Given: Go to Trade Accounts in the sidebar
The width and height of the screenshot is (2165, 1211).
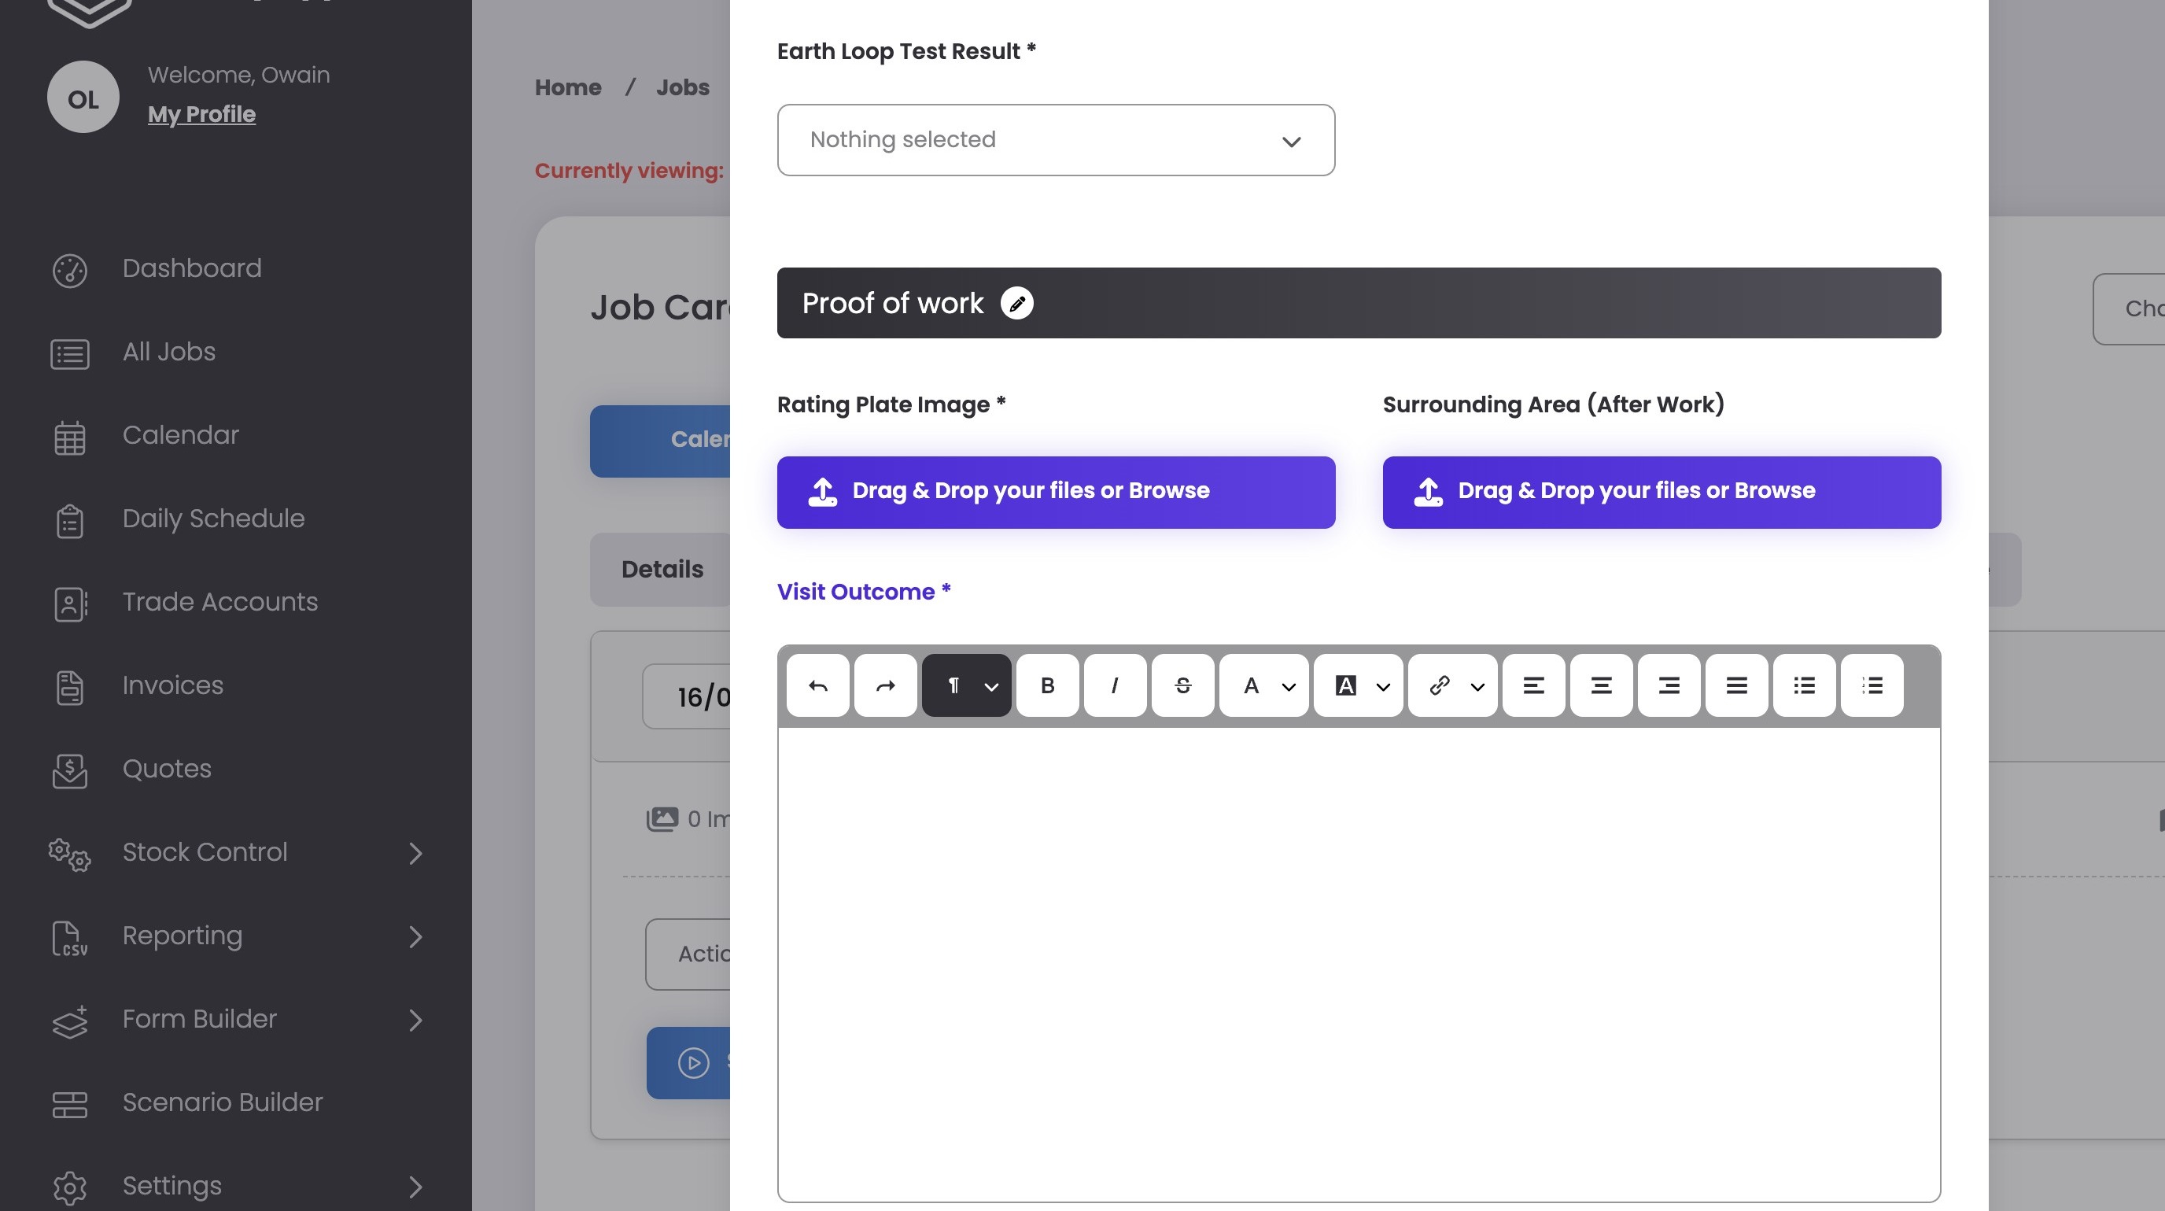Looking at the screenshot, I should pyautogui.click(x=220, y=603).
